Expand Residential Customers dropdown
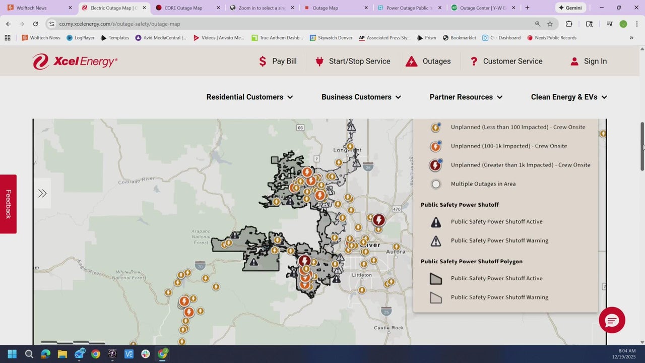The height and width of the screenshot is (363, 645). pos(249,97)
